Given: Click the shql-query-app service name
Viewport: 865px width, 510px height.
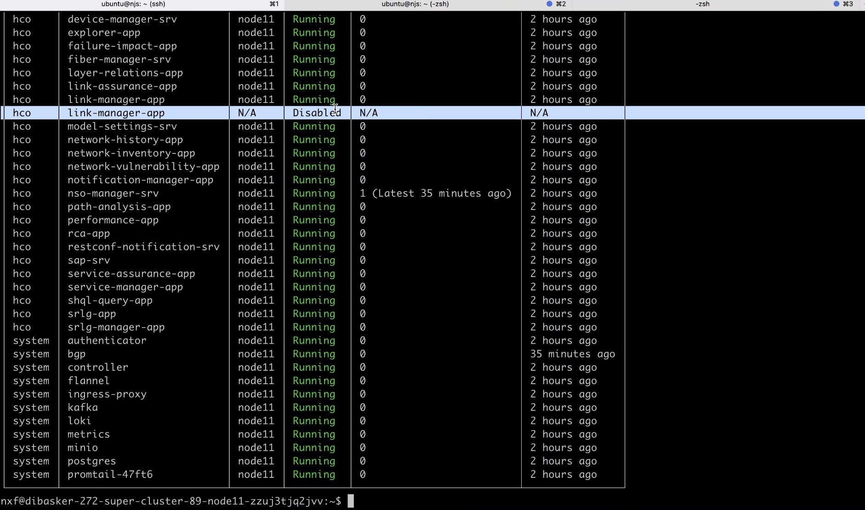Looking at the screenshot, I should click(x=110, y=300).
